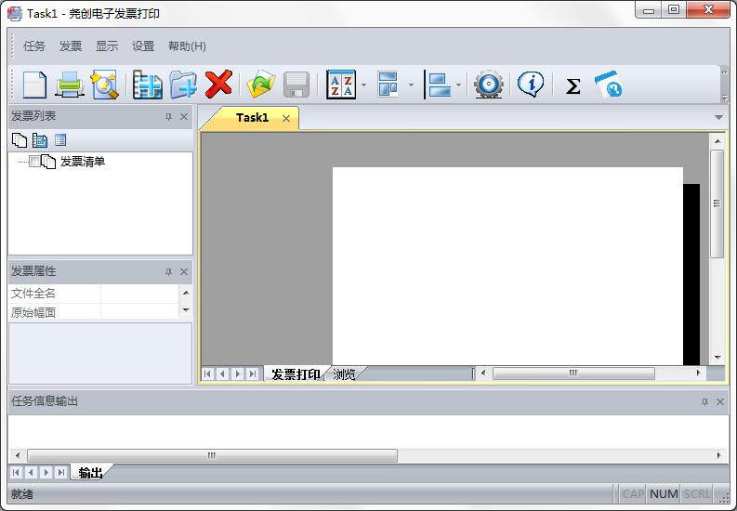Expand the layout icon dropdown arrow
Image resolution: width=737 pixels, height=511 pixels.
coord(411,86)
